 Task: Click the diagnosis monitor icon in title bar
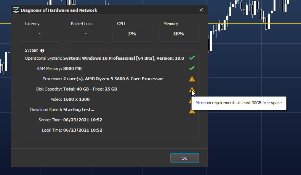[16, 10]
